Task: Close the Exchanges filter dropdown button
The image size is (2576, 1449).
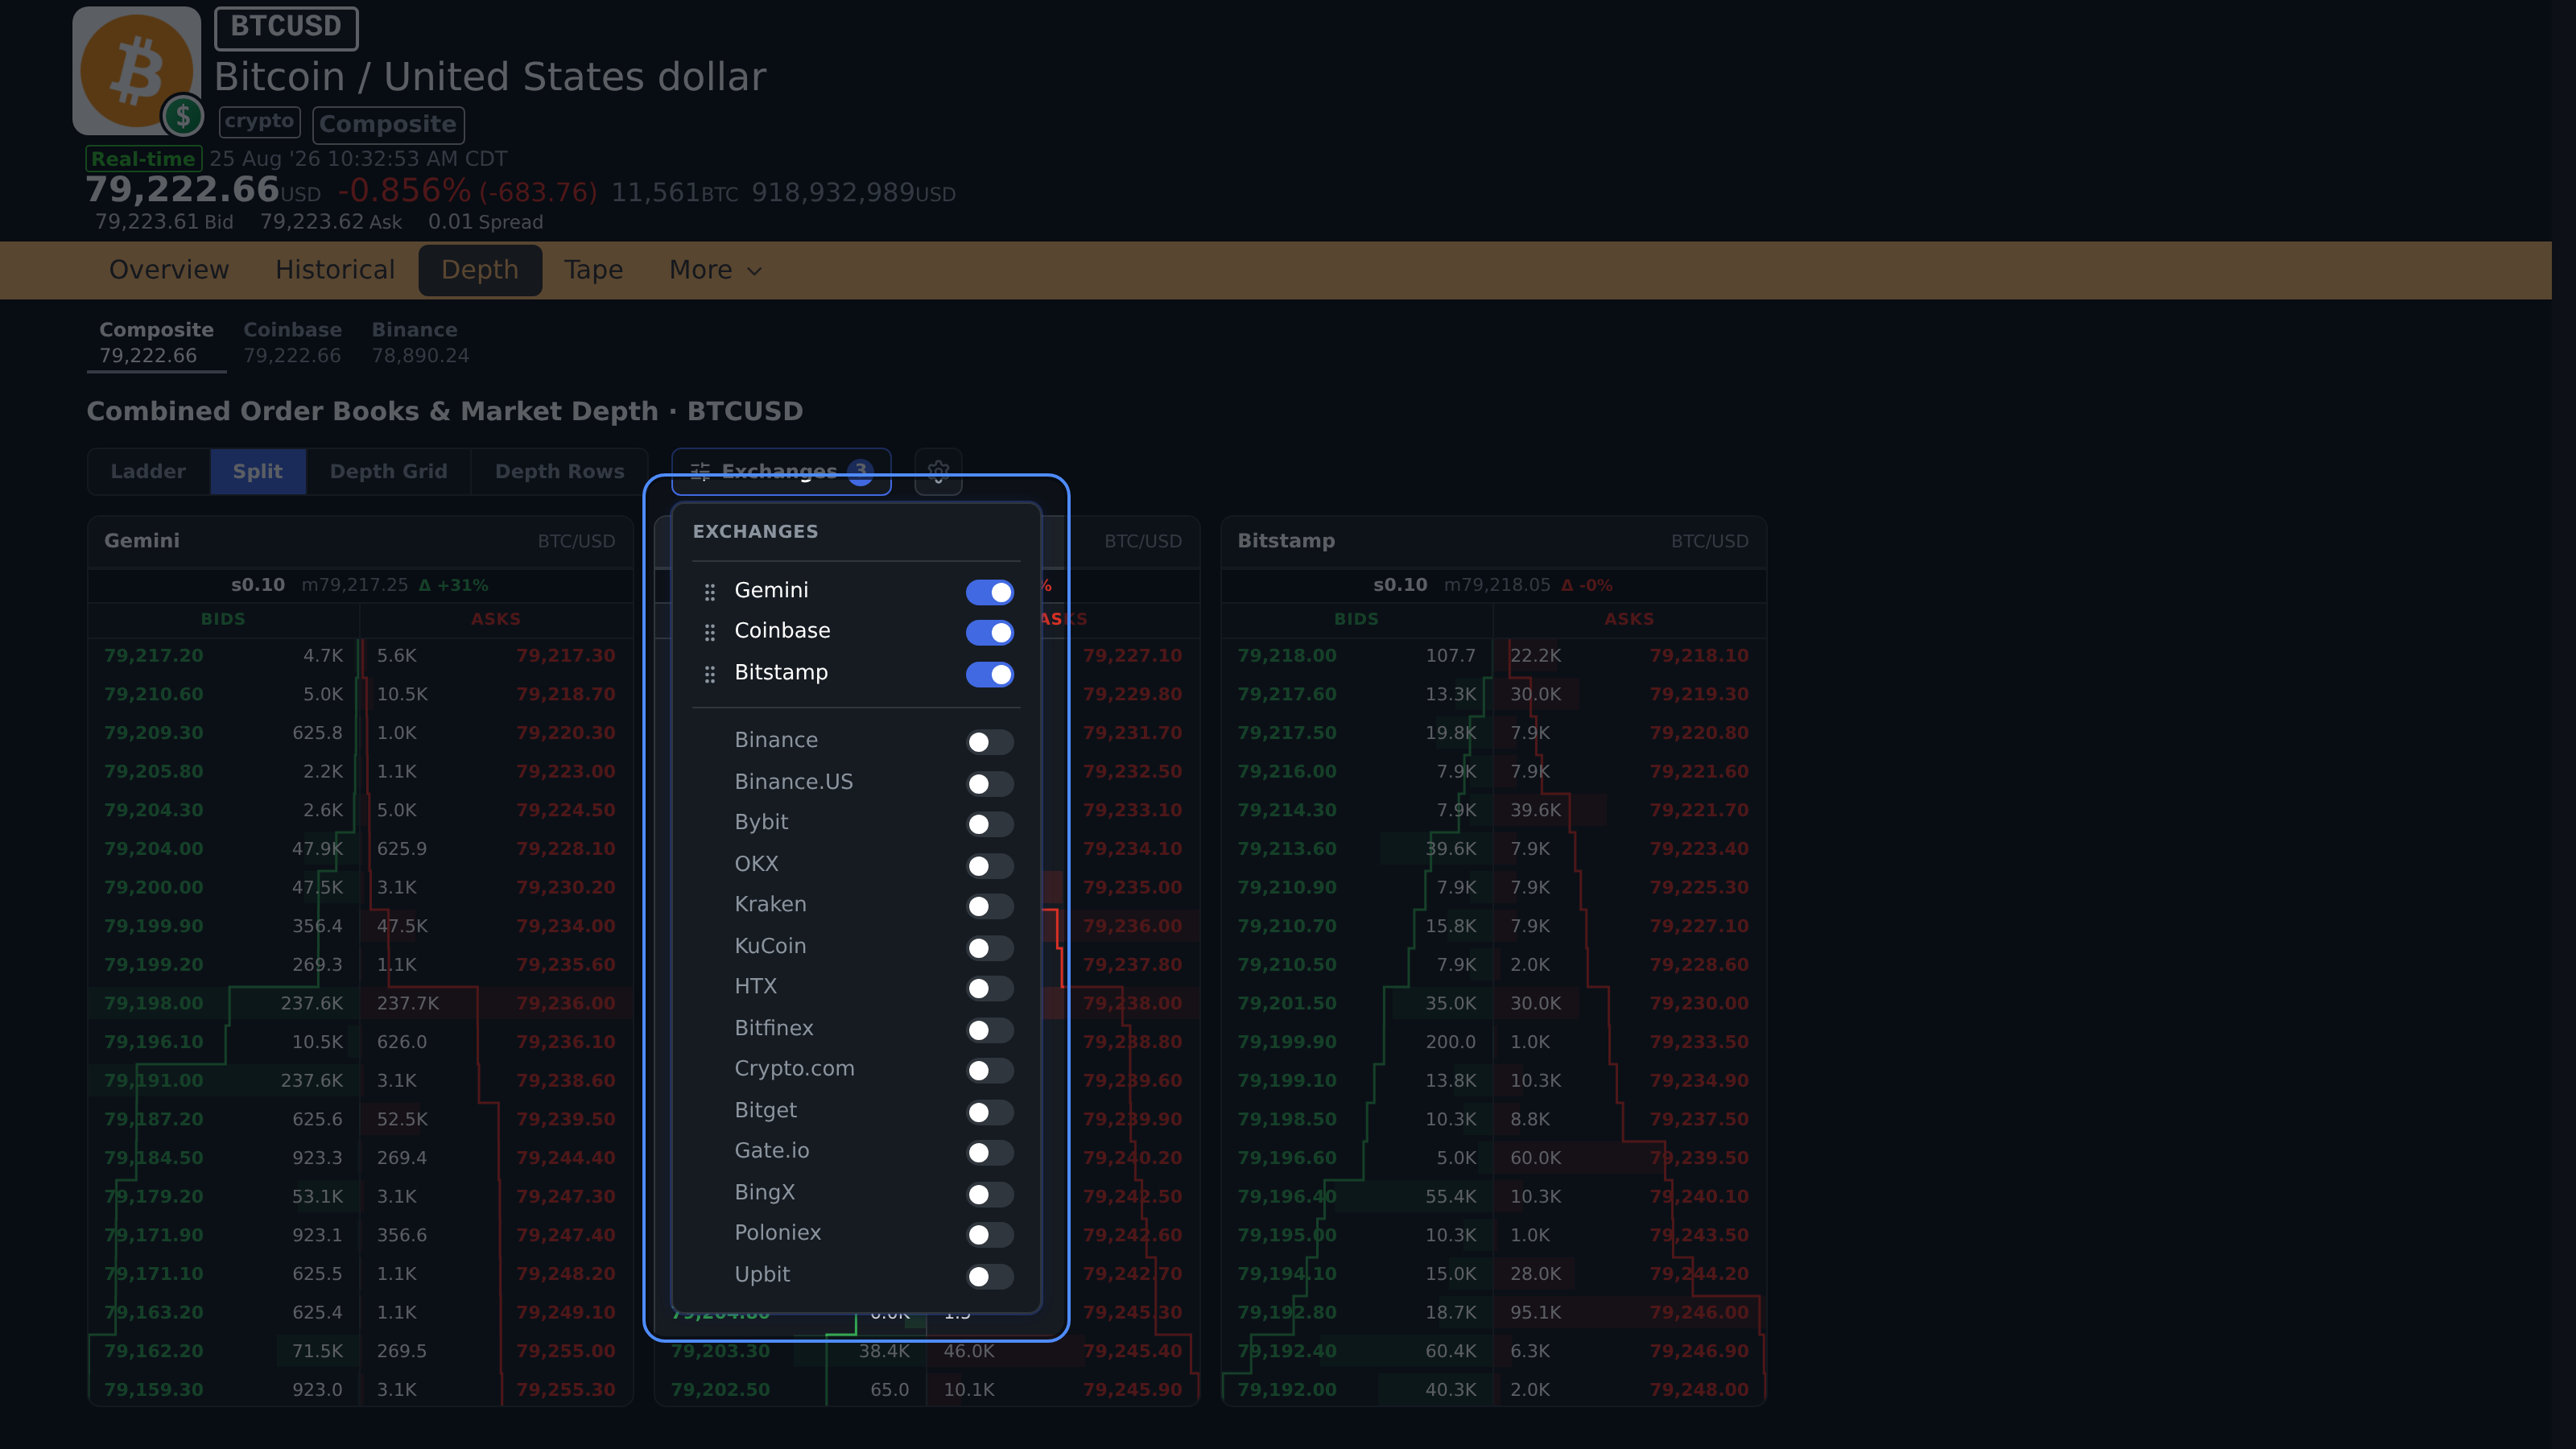Action: click(781, 471)
